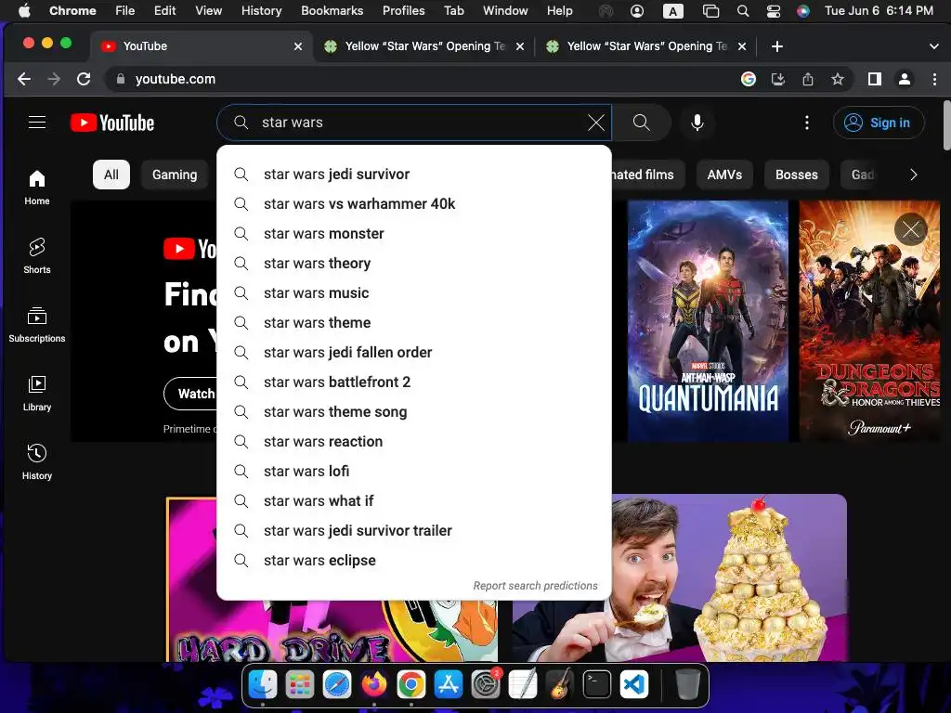951x713 pixels.
Task: Open Shorts in sidebar
Action: click(x=37, y=256)
